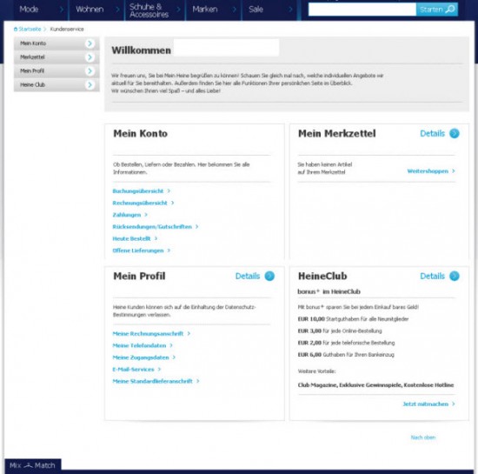Click the chevron icon beside Merkzettel sidebar item
This screenshot has width=478, height=474.
click(x=90, y=57)
